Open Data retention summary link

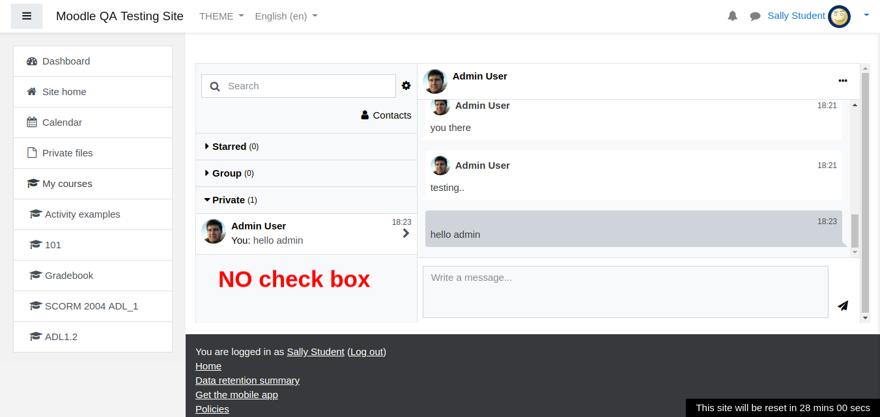pyautogui.click(x=248, y=381)
